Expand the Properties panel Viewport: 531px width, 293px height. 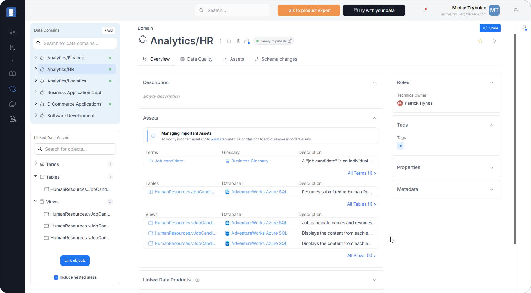click(491, 168)
